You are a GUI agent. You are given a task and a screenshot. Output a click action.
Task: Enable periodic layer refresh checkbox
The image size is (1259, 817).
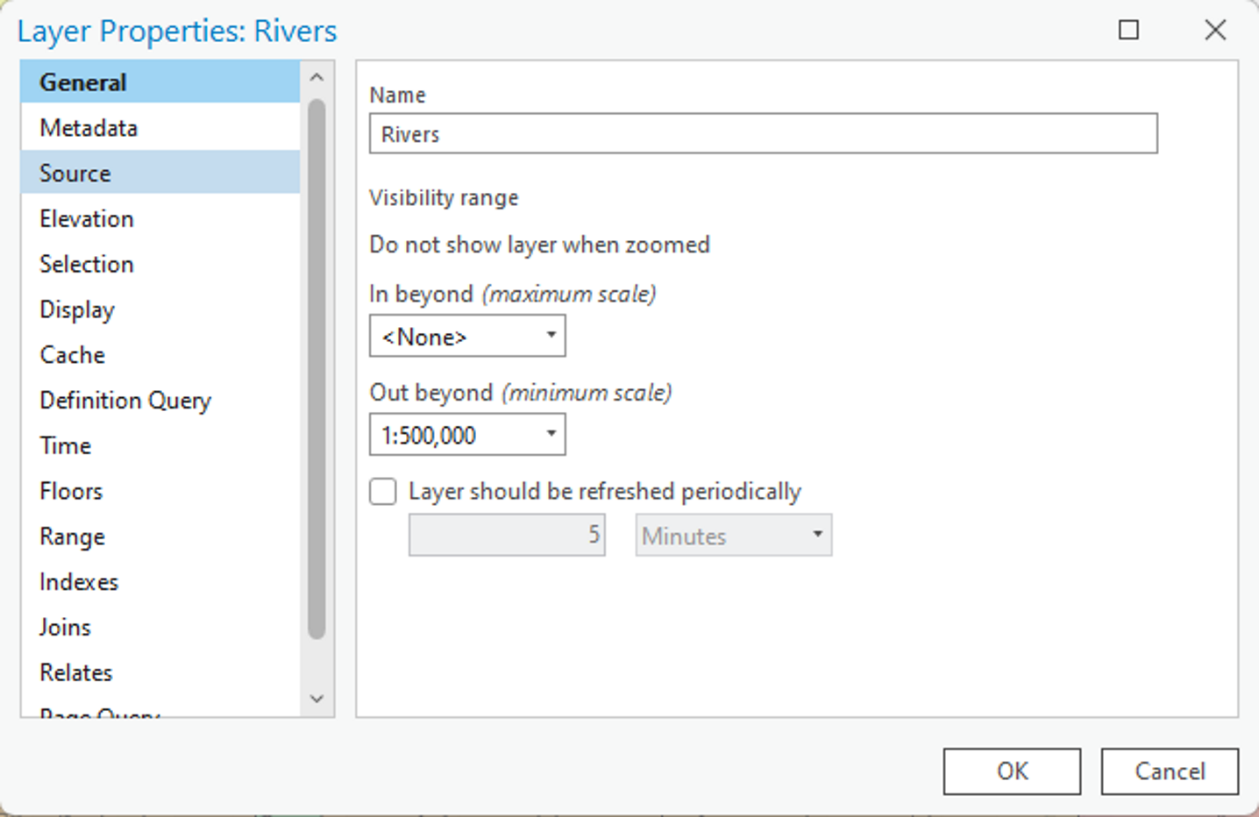click(x=383, y=491)
